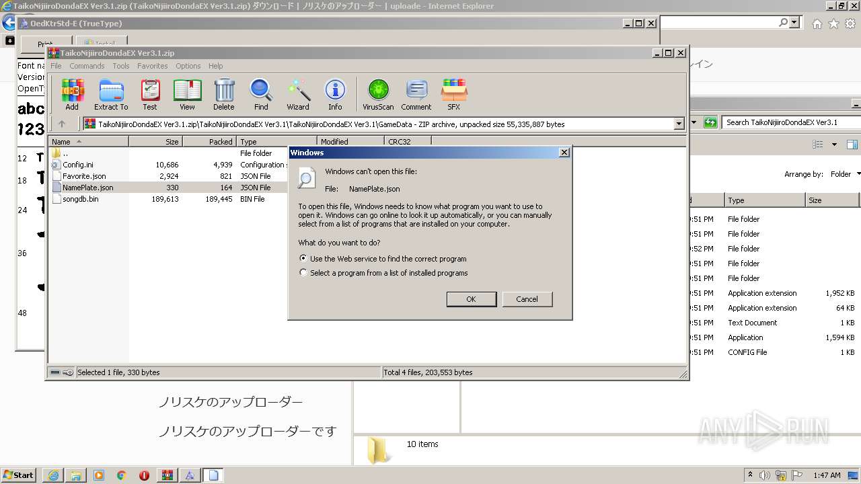The width and height of the screenshot is (861, 484).
Task: Open the Tools menu
Action: click(x=121, y=66)
